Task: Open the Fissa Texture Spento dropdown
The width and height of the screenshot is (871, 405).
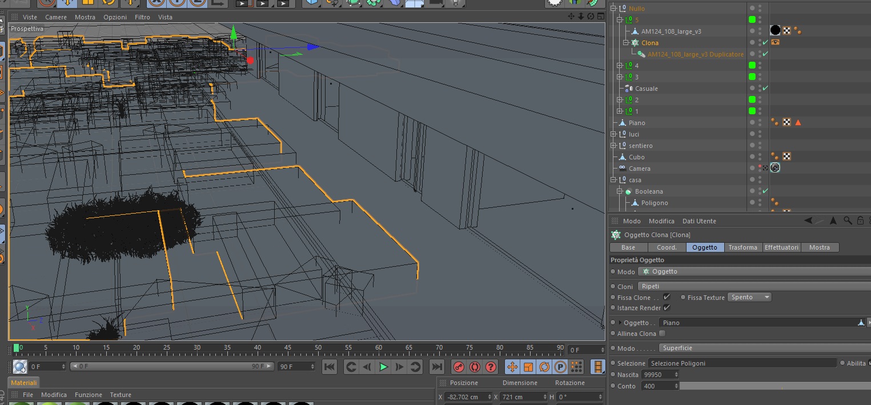Action: tap(749, 297)
